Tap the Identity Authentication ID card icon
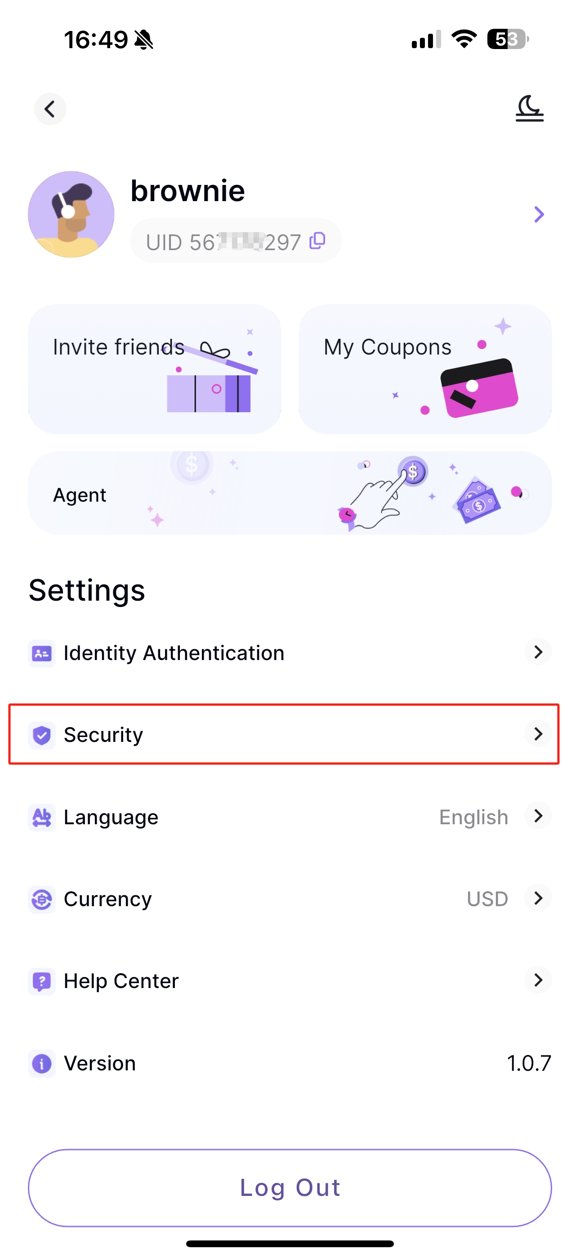580x1258 pixels. click(41, 653)
